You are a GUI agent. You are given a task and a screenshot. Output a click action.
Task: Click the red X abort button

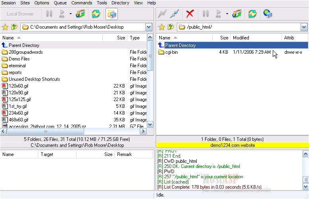(x=190, y=14)
